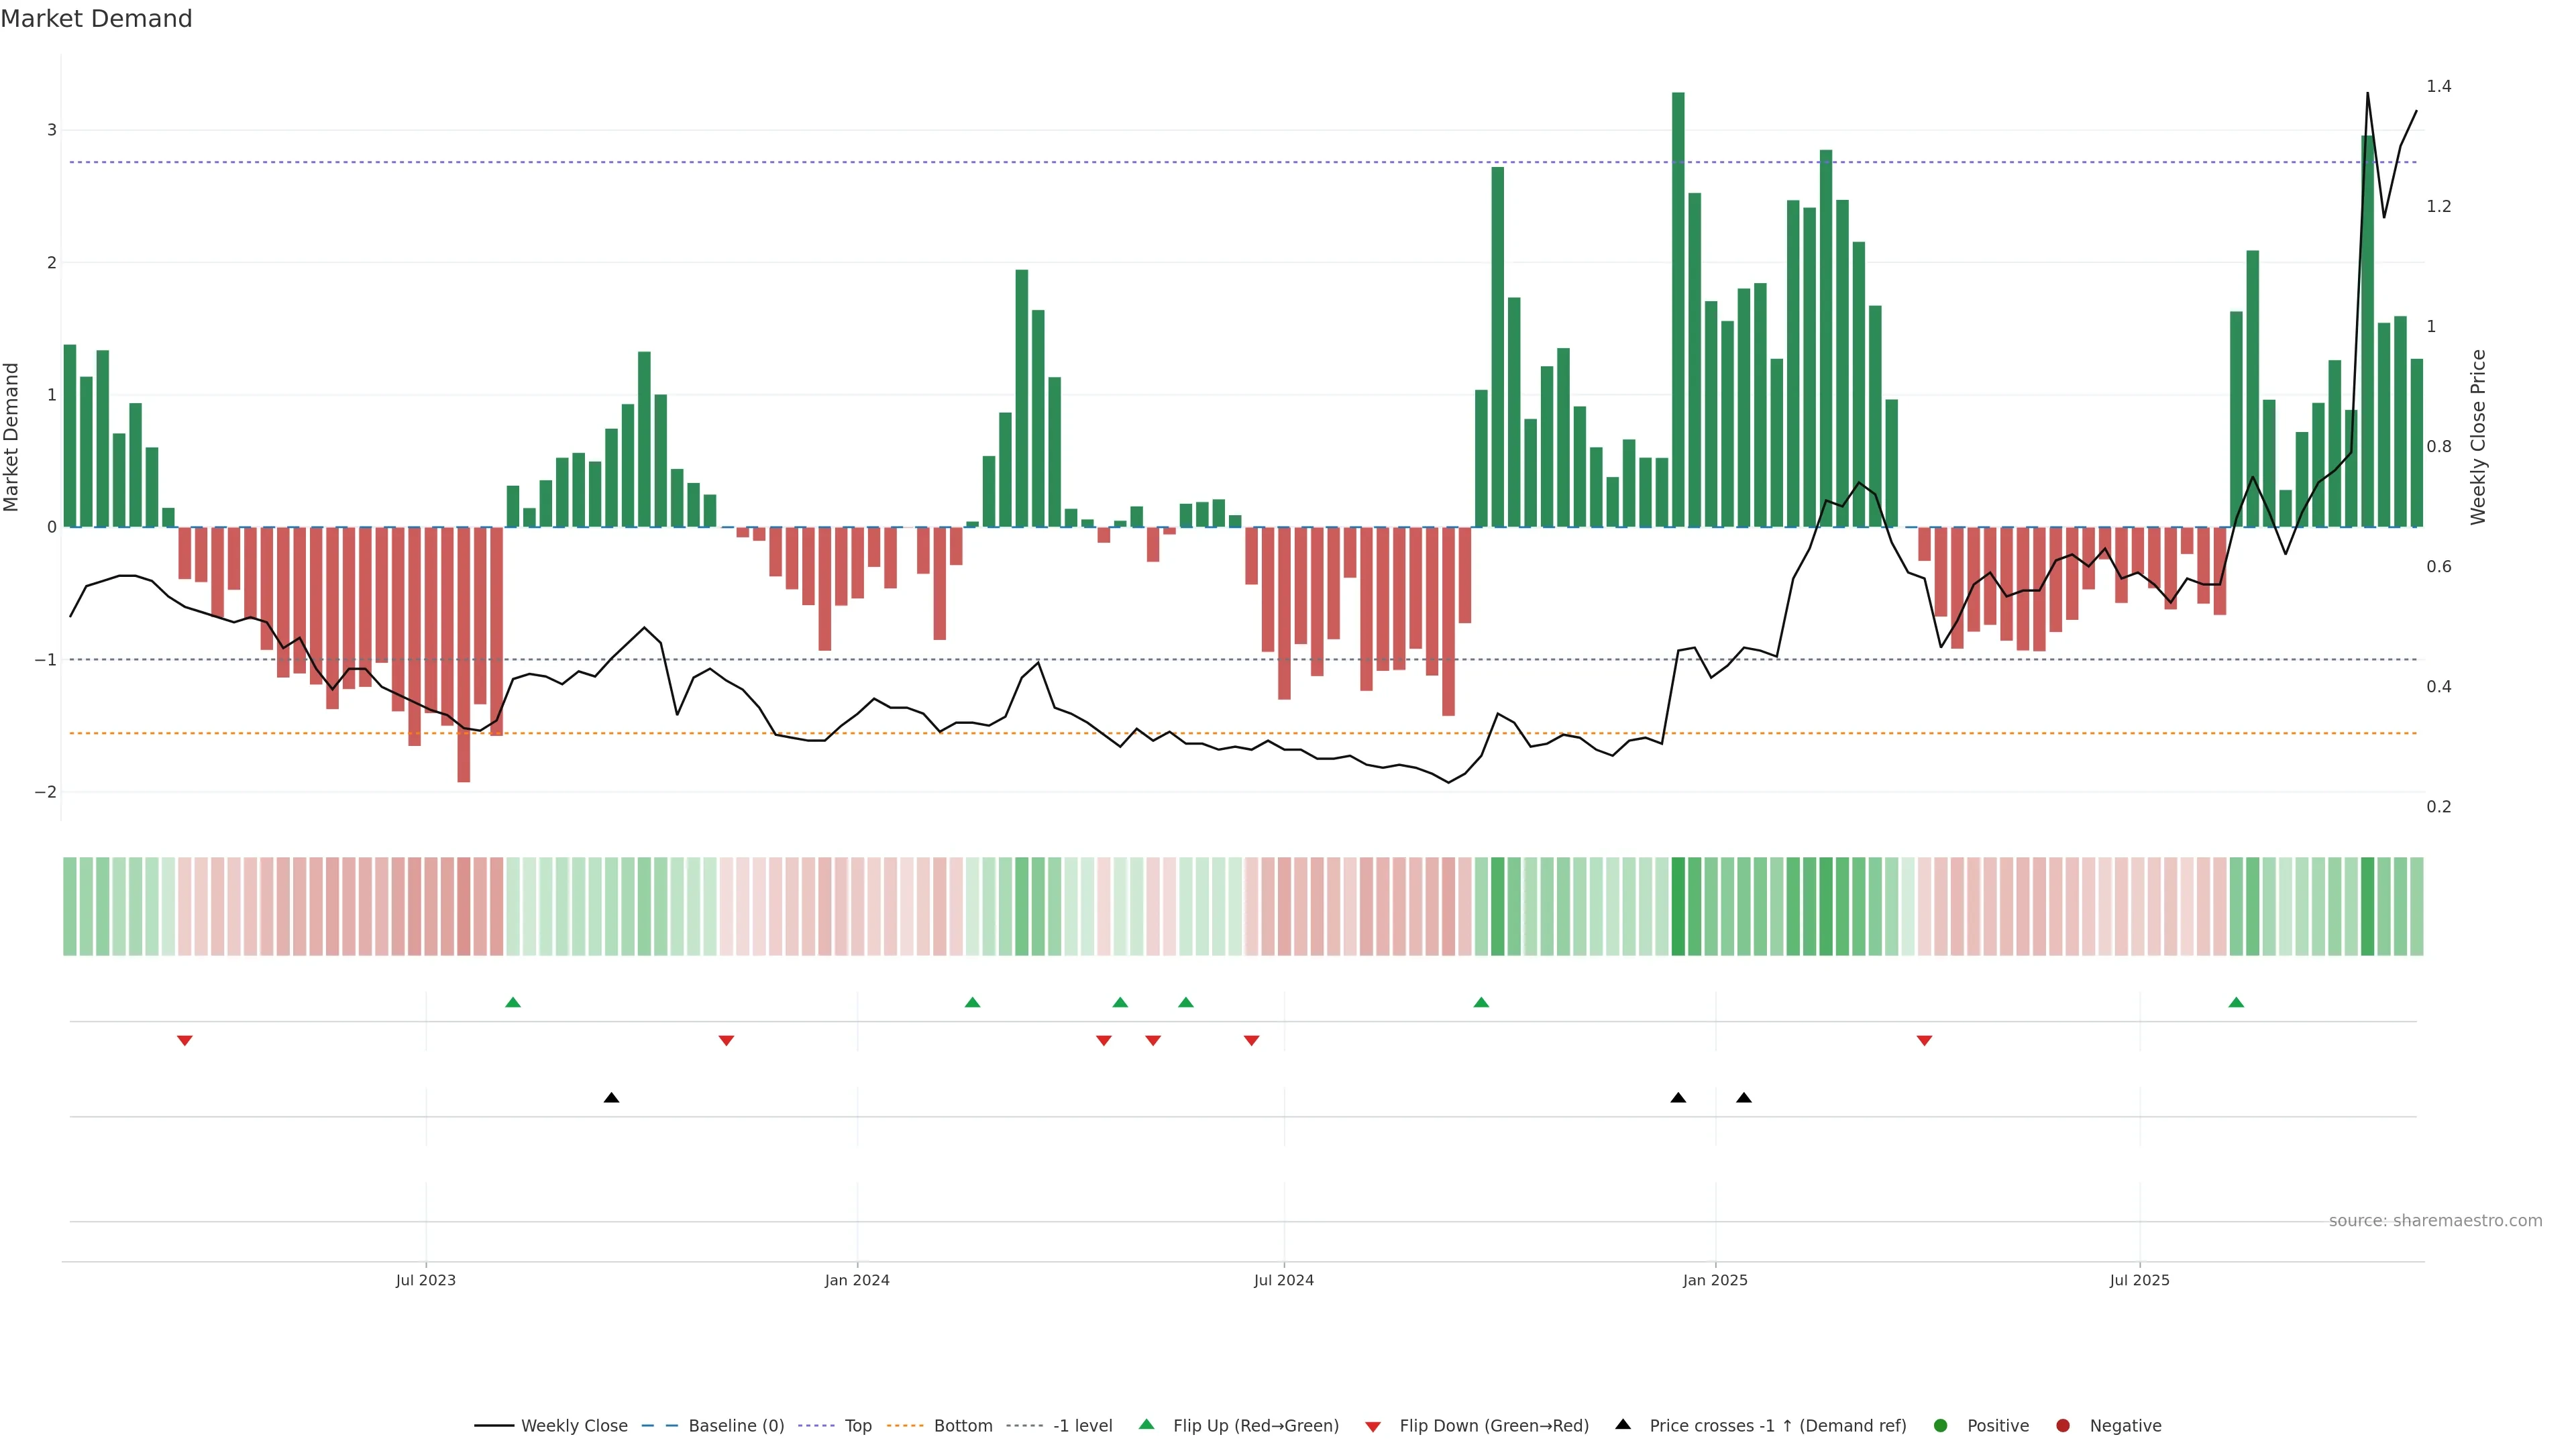This screenshot has width=2576, height=1449.
Task: Click the -1 level legend entry
Action: pyautogui.click(x=1082, y=1426)
